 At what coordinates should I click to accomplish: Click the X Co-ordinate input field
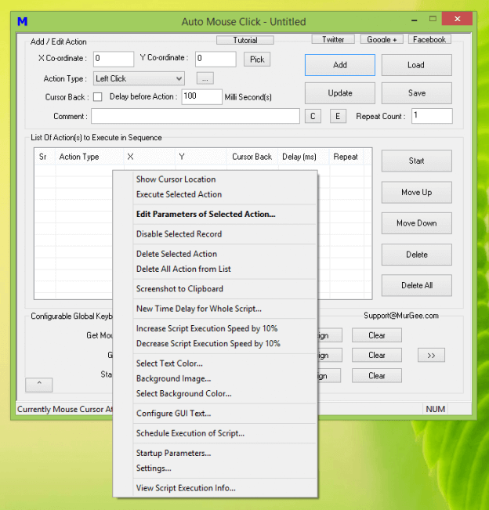click(x=114, y=59)
